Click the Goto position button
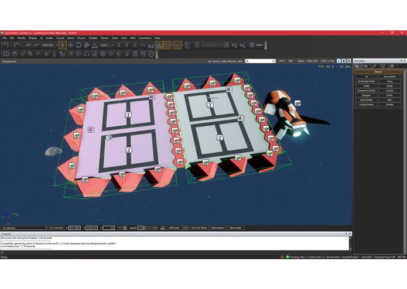The width and height of the screenshot is (407, 289). coord(217,228)
